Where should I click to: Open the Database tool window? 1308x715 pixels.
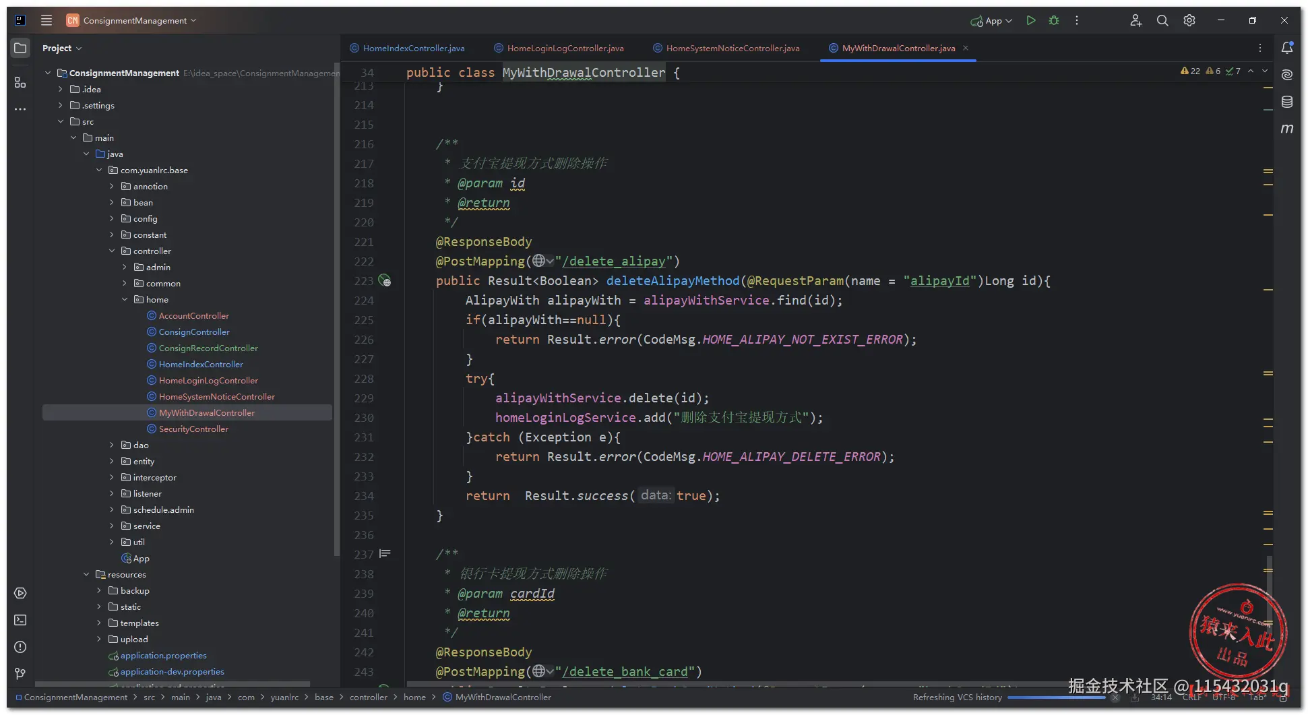coord(1287,102)
